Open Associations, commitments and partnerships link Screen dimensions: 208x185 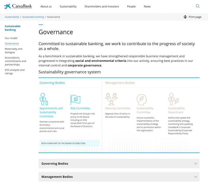point(15,61)
